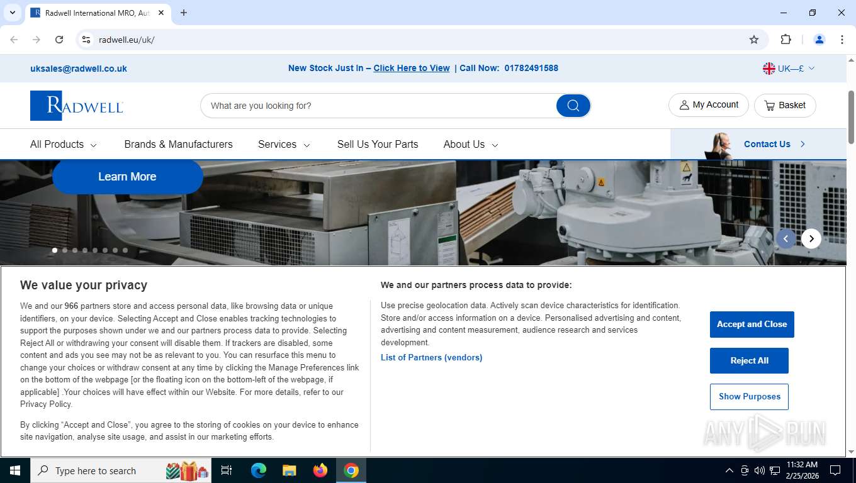The width and height of the screenshot is (856, 483).
Task: Open new tab with plus button
Action: pyautogui.click(x=184, y=13)
